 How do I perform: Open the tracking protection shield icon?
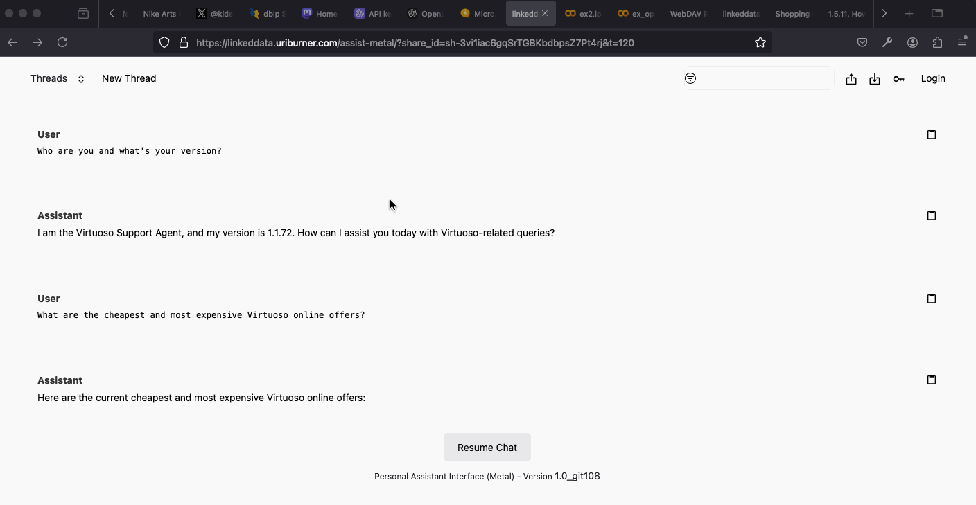coord(164,43)
